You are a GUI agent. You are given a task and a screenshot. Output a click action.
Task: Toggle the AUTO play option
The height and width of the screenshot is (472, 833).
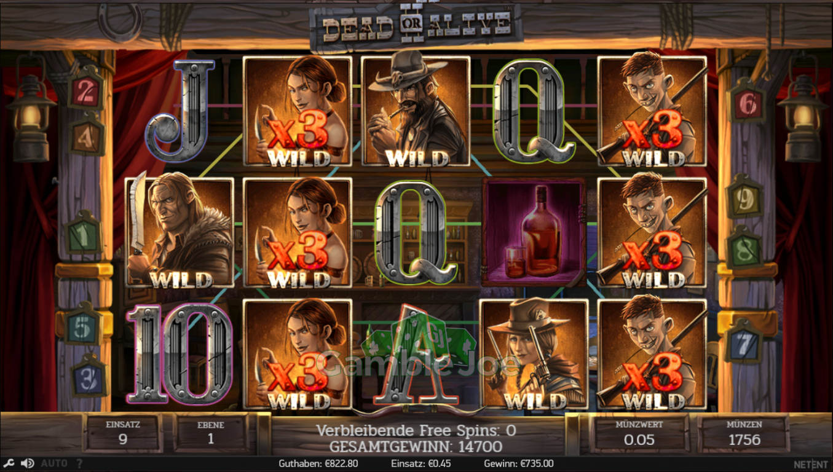[55, 463]
